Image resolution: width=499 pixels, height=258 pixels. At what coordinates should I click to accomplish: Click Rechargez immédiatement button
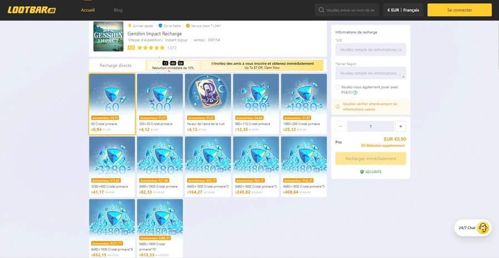371,159
